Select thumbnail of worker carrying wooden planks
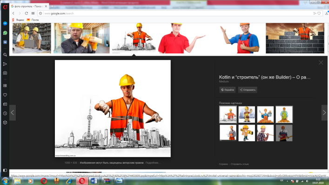 [x=81, y=38]
